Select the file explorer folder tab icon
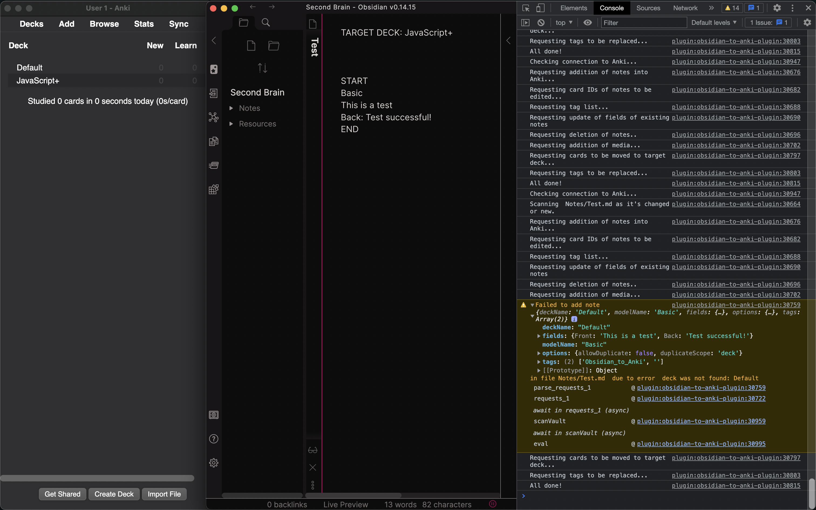This screenshot has height=510, width=816. click(x=243, y=23)
